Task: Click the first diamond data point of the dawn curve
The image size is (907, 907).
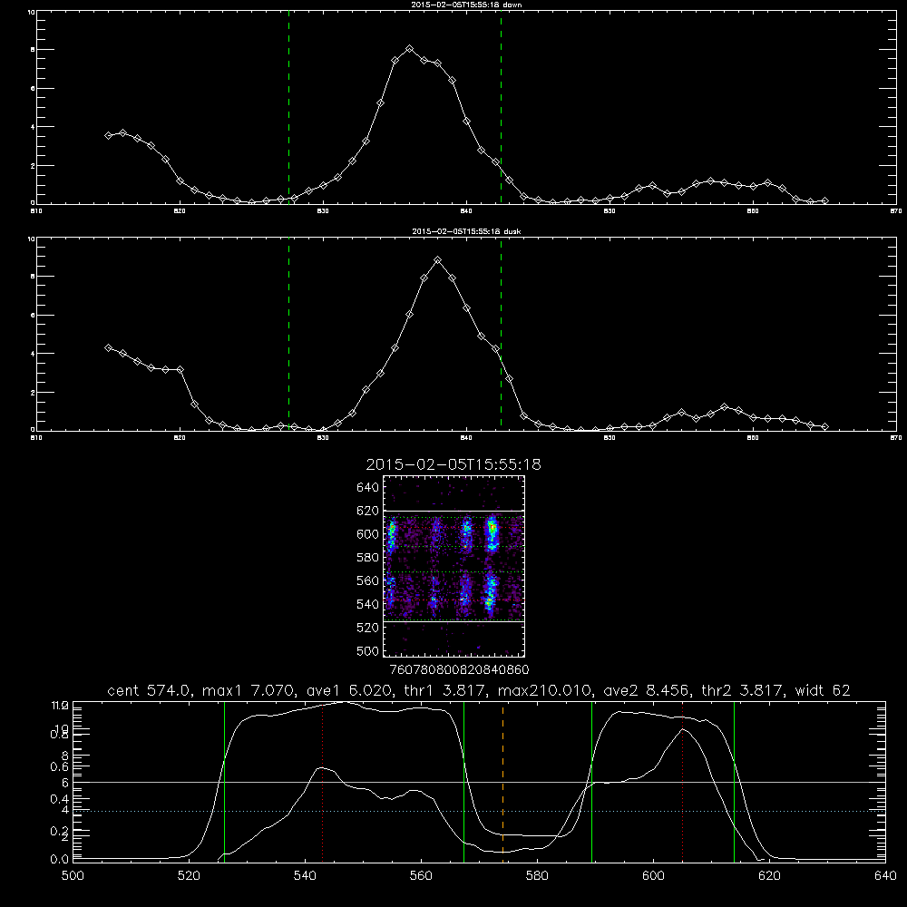Action: [108, 135]
